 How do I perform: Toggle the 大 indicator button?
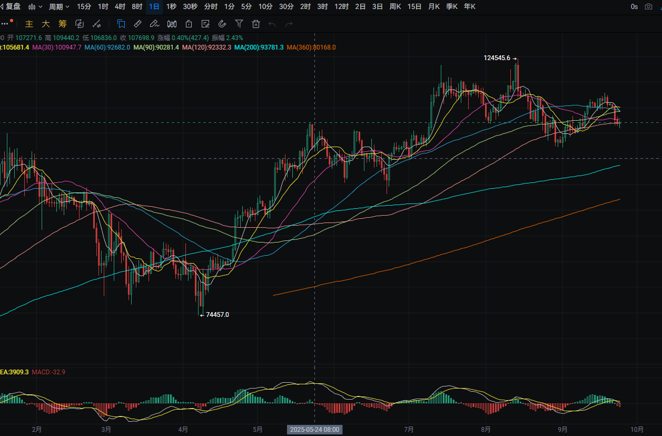click(46, 24)
